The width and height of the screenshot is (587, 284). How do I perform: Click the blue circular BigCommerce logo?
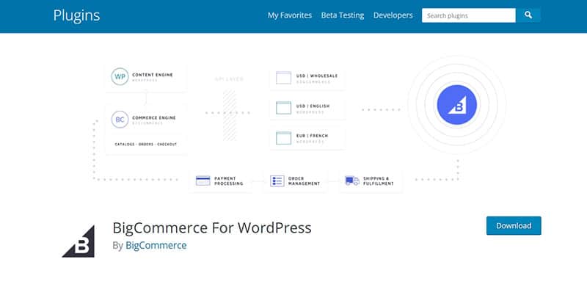pyautogui.click(x=456, y=104)
